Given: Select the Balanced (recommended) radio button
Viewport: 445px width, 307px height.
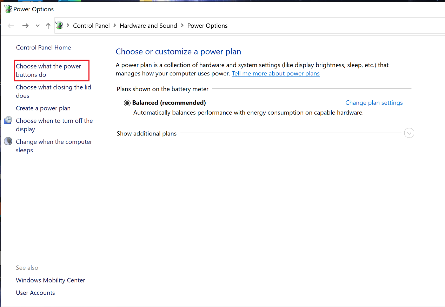Looking at the screenshot, I should [x=127, y=103].
